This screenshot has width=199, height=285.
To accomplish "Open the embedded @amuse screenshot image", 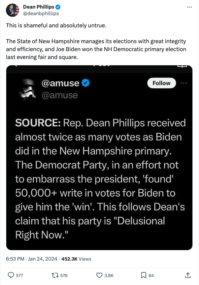I will 99,158.
